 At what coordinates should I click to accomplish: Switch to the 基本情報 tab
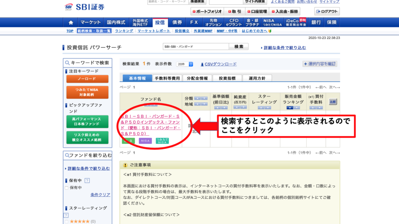click(x=137, y=78)
